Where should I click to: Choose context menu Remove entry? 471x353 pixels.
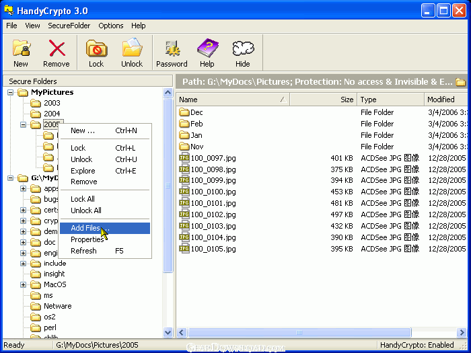click(x=105, y=182)
